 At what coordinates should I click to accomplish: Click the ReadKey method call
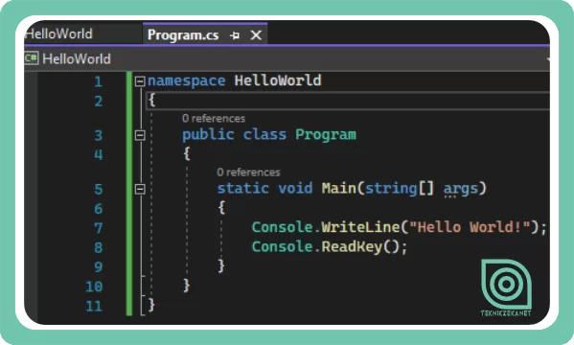(352, 247)
